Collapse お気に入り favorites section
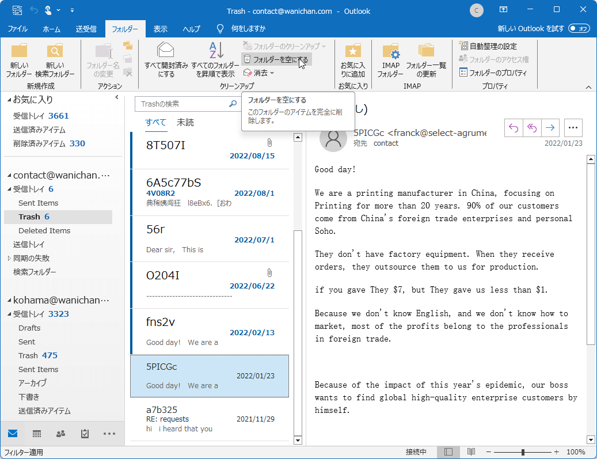The image size is (597, 459). pos(9,100)
